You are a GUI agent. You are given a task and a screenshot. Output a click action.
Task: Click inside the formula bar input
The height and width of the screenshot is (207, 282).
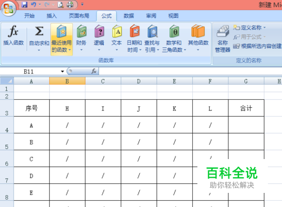(x=190, y=72)
